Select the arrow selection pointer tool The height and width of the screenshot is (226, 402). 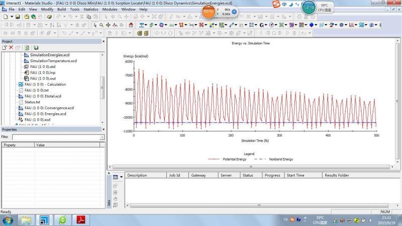(95, 25)
